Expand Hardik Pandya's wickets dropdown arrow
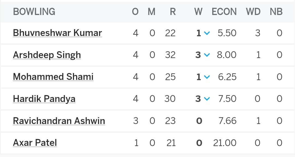This screenshot has width=295, height=157. click(x=207, y=99)
